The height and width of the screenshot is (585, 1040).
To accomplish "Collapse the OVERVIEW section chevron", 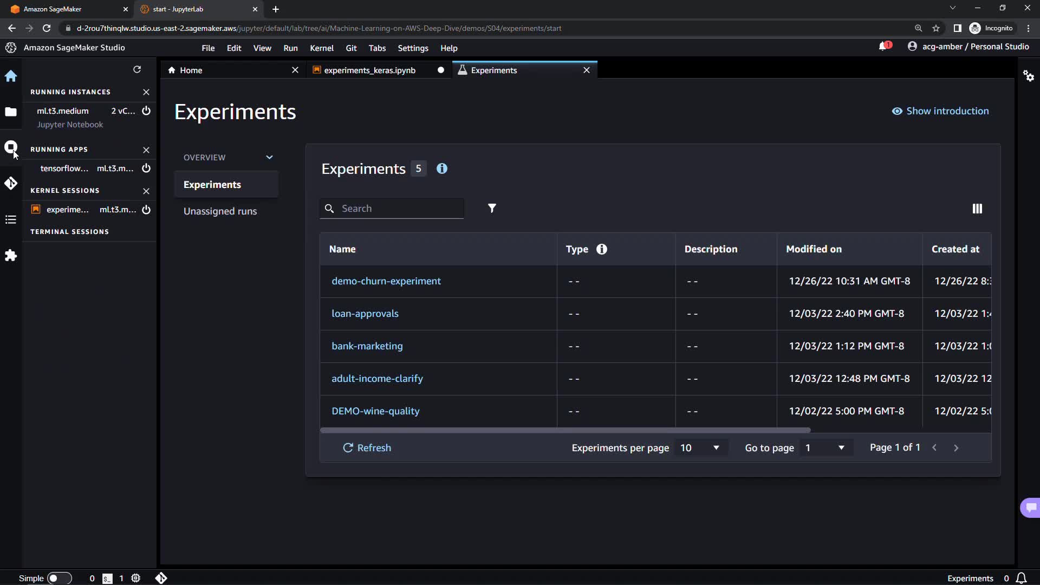I will coord(269,158).
